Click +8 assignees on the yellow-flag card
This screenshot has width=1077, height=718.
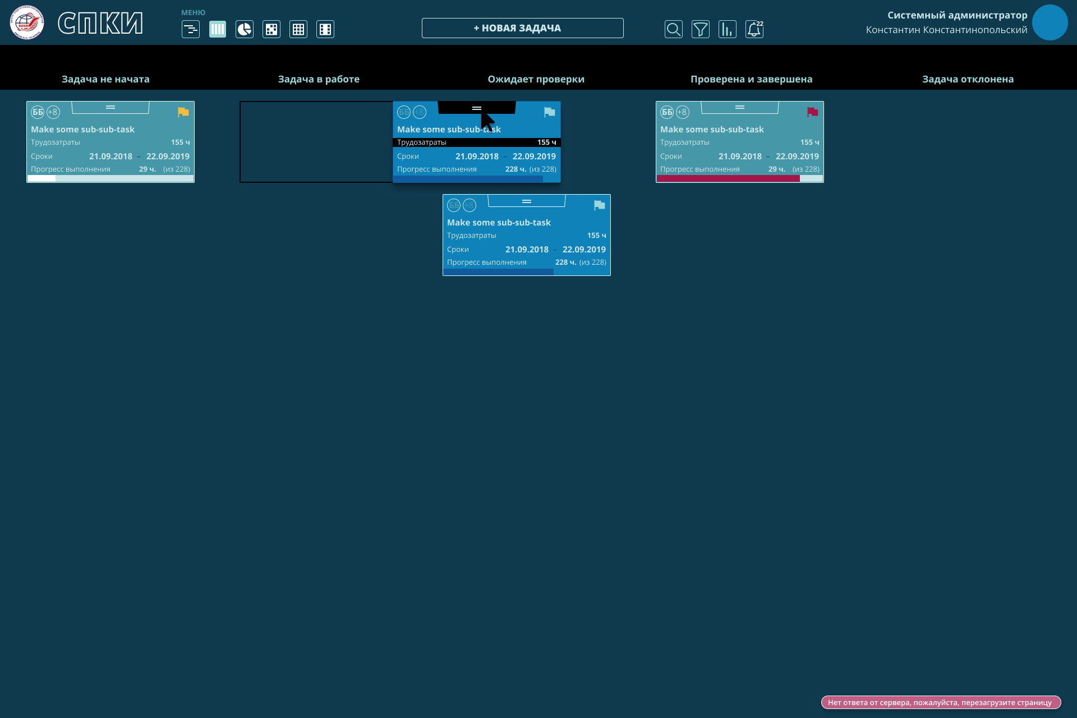pyautogui.click(x=53, y=112)
